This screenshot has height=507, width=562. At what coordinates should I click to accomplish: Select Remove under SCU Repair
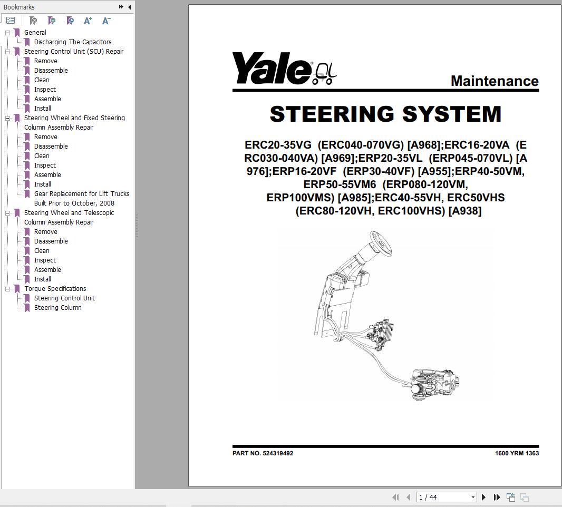[x=45, y=61]
